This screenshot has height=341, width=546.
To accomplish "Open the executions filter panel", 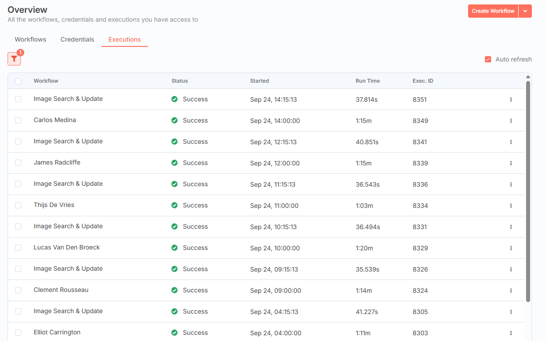I will [14, 58].
